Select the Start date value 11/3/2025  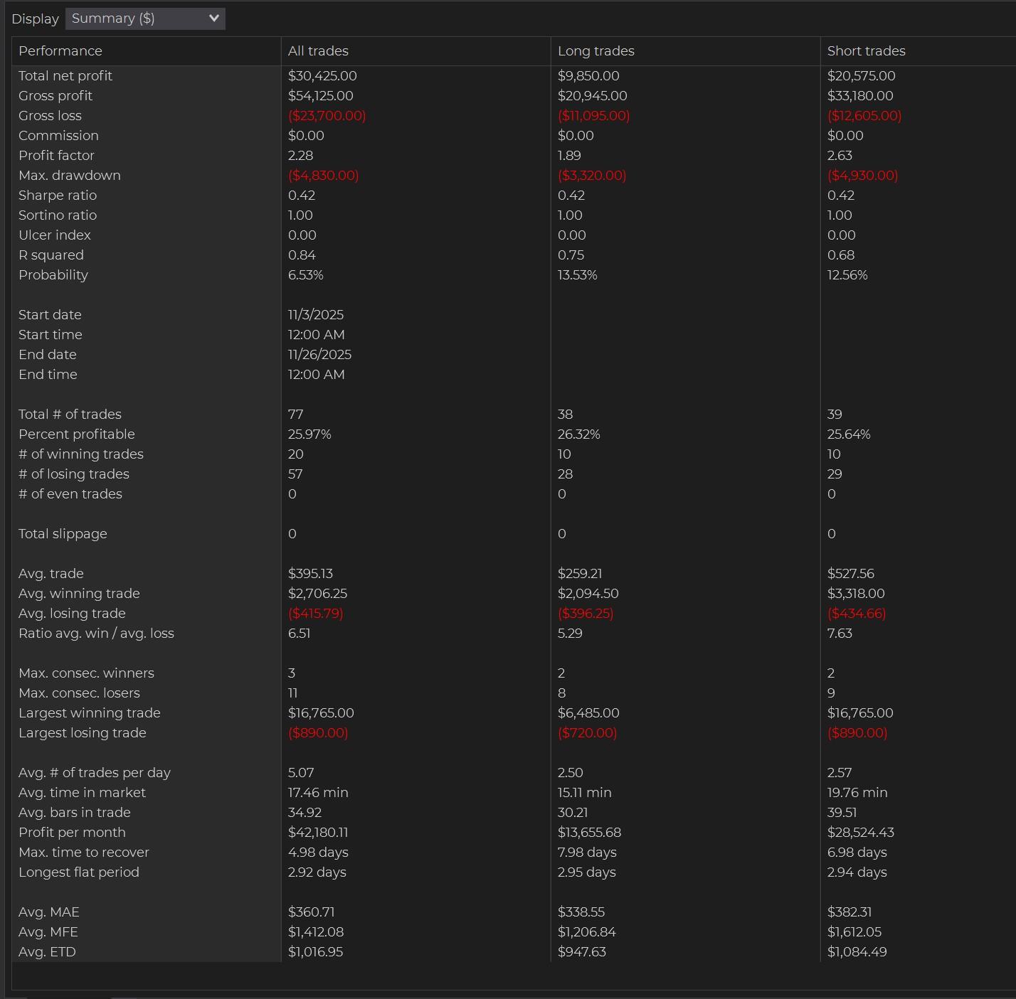click(316, 314)
